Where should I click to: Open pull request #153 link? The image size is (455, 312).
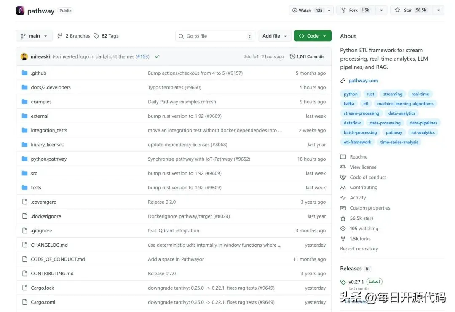point(142,56)
